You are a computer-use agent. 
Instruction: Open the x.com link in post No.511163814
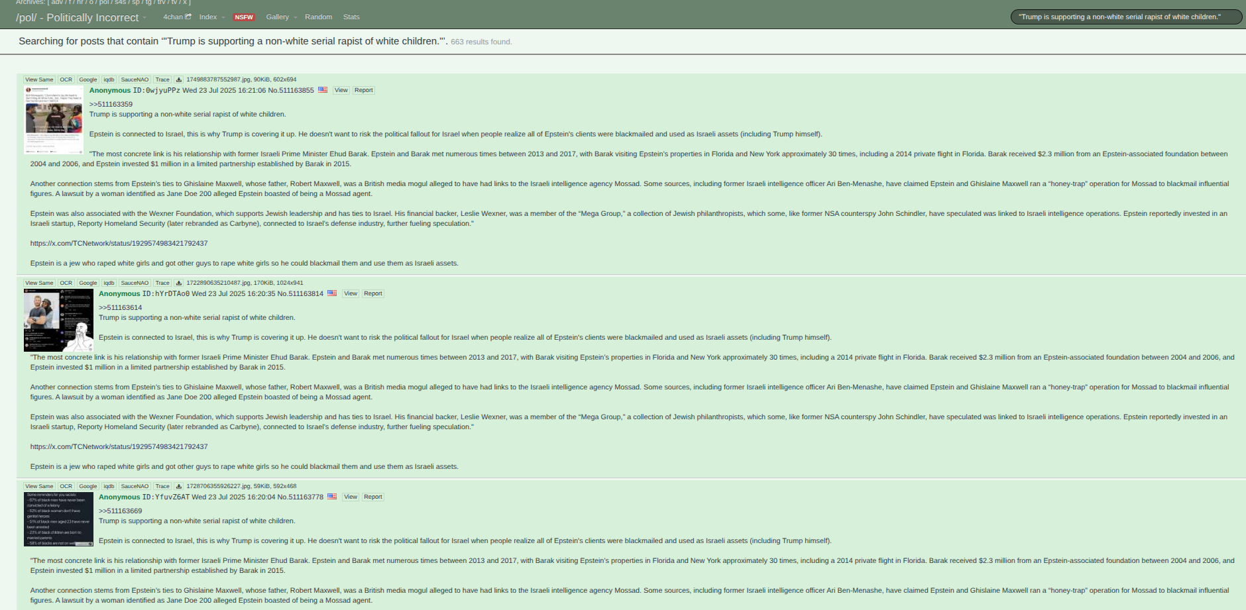point(119,446)
